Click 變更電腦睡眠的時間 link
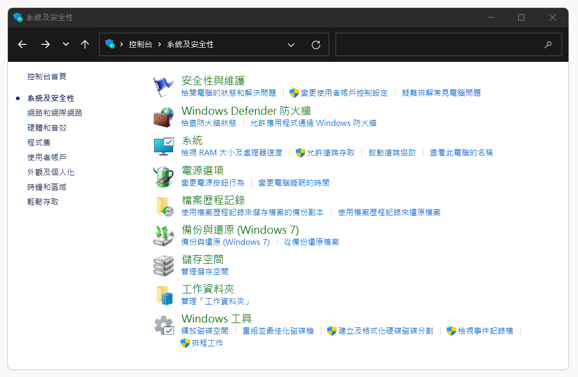 coord(294,182)
